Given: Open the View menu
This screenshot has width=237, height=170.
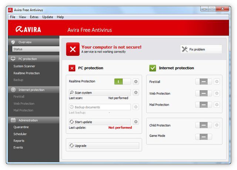Looking at the screenshot, I should (23, 17).
